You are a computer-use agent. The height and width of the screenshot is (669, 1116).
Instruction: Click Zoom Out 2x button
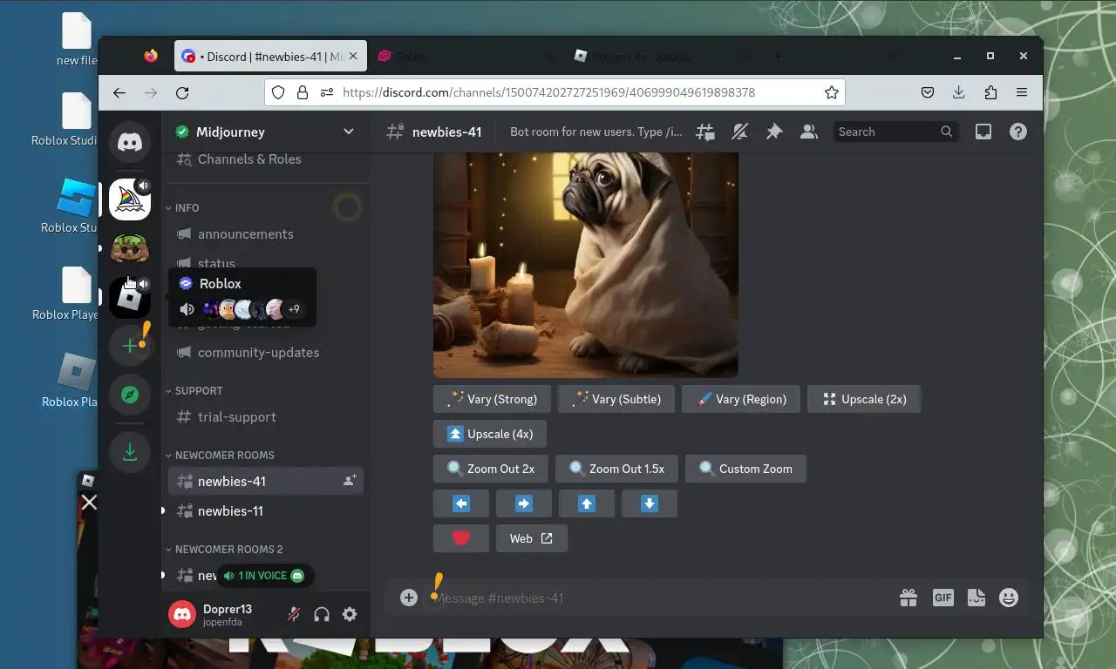pyautogui.click(x=491, y=469)
